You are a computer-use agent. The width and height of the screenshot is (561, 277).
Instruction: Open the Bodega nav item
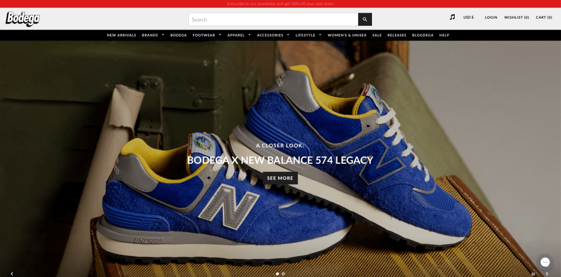(179, 35)
